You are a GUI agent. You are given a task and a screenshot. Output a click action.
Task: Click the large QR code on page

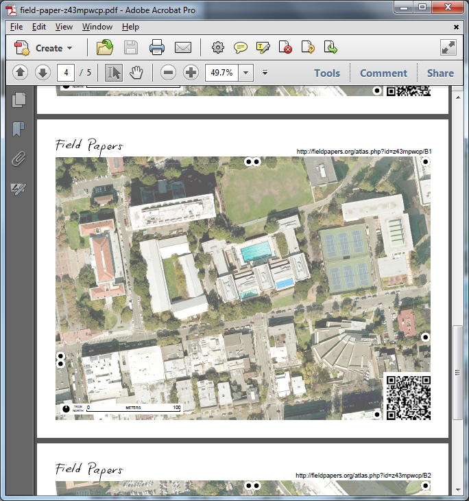(409, 398)
